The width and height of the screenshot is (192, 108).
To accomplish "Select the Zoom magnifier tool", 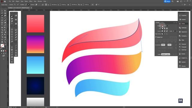I will click(x=5, y=42).
